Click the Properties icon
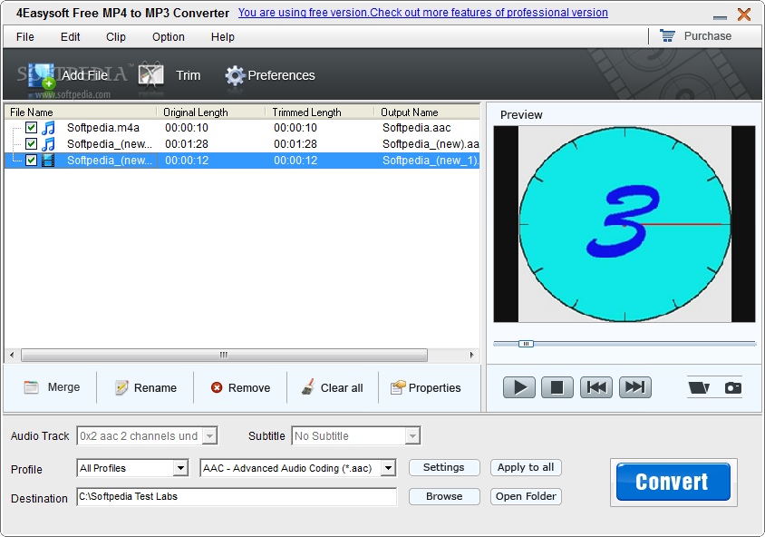This screenshot has height=537, width=765. coord(398,387)
